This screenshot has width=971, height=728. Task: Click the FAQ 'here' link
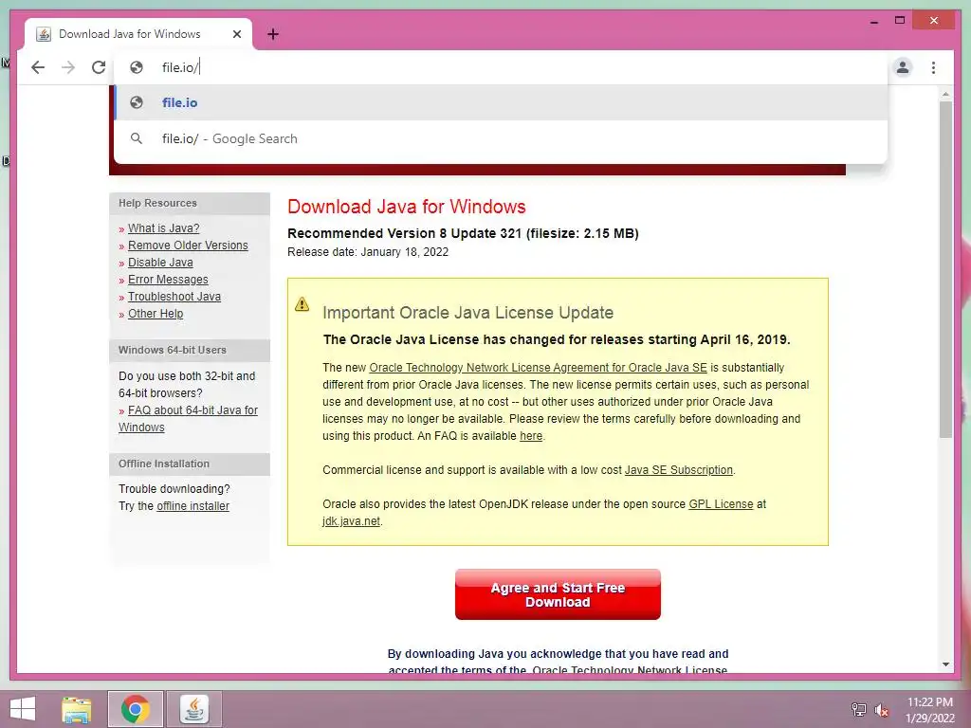tap(531, 436)
